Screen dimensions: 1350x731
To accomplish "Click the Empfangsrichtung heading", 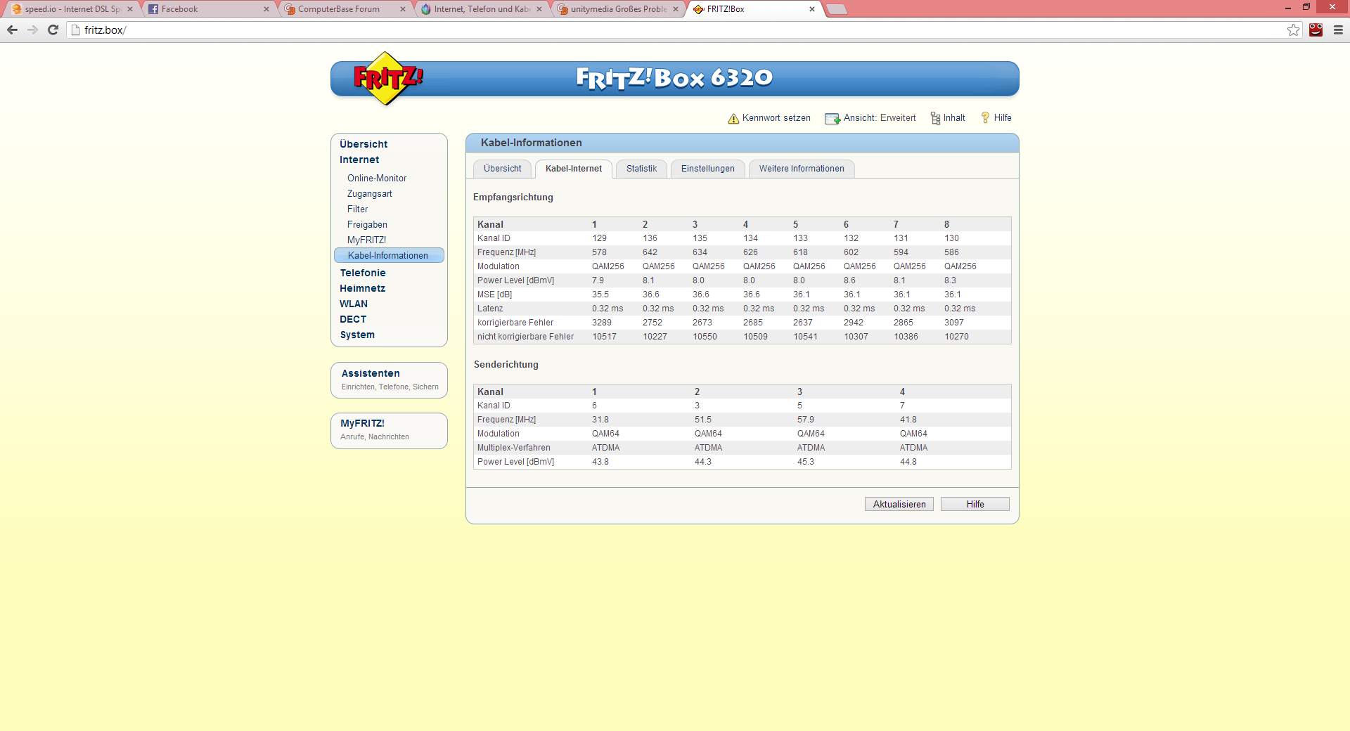I will coord(513,198).
